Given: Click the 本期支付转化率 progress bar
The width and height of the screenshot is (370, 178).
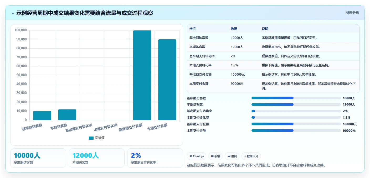Looking at the screenshot, I should (x=296, y=117).
